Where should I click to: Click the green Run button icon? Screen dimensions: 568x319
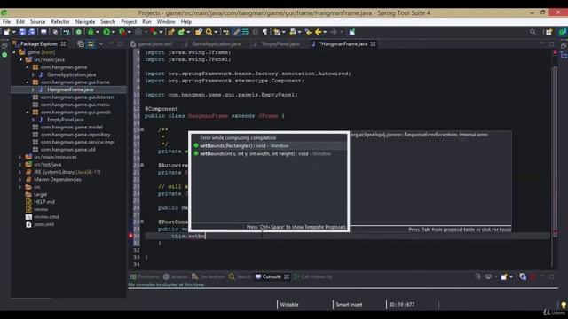[106, 32]
